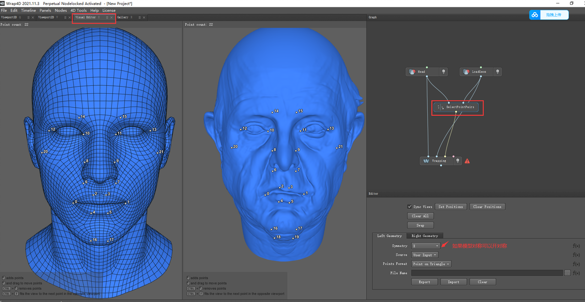
Task: Click the browse ellipsis button for File Name
Action: [x=567, y=273]
